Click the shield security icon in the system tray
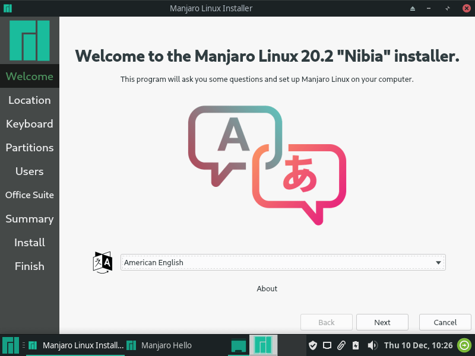Image resolution: width=475 pixels, height=356 pixels. [x=313, y=345]
